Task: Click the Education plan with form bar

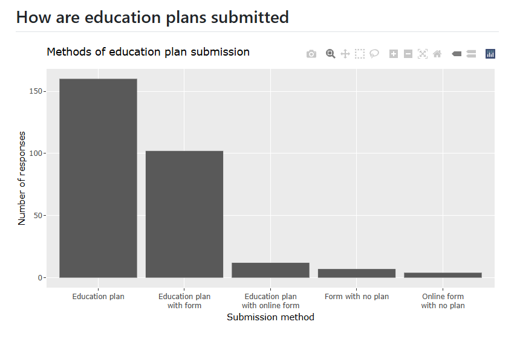Action: tap(184, 214)
